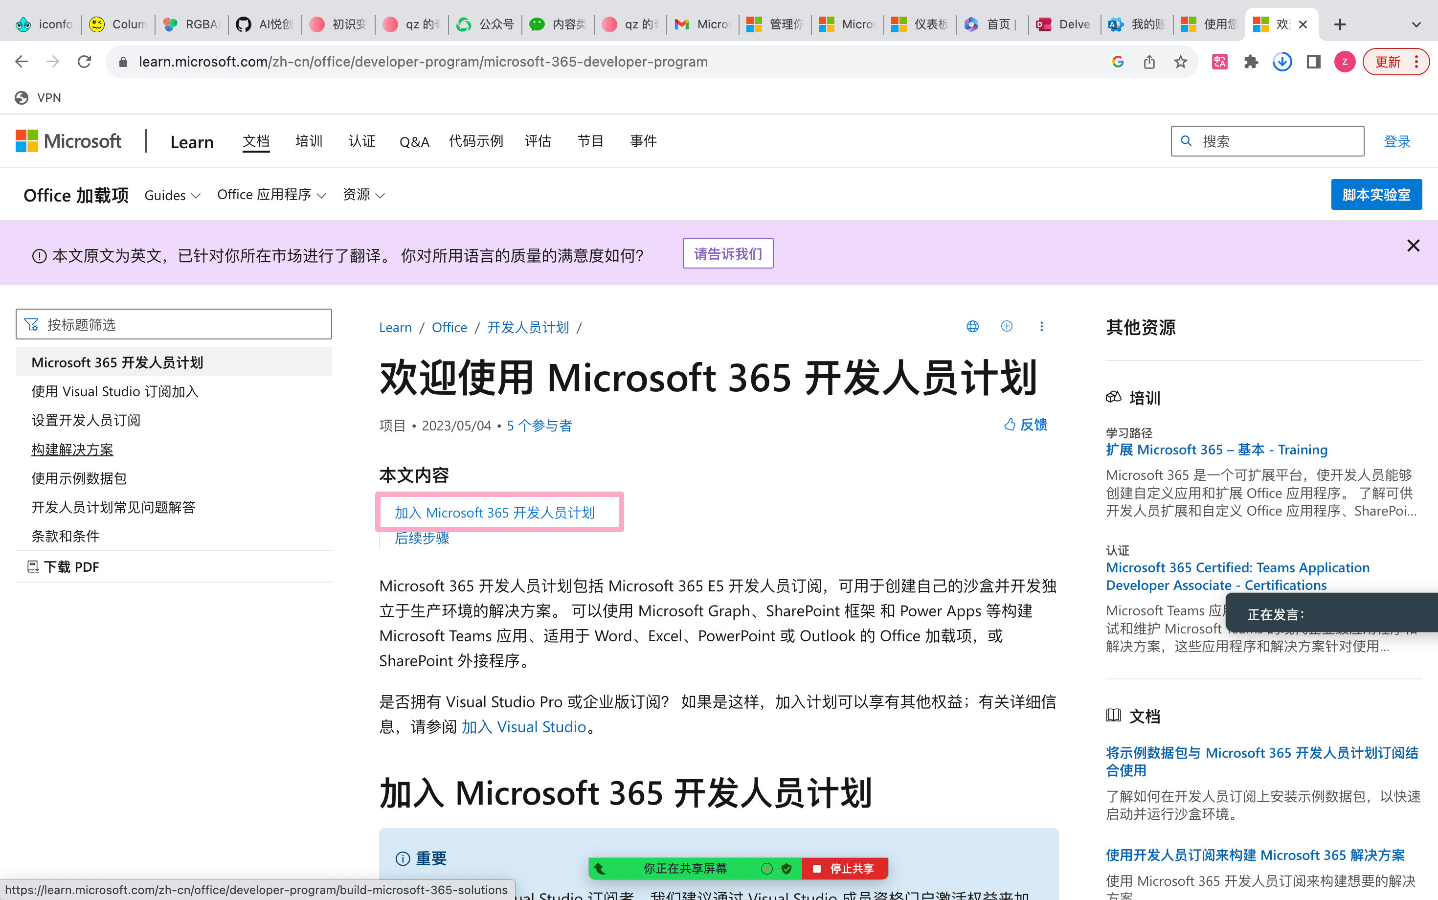The image size is (1438, 900).
Task: Expand the 资源 dropdown
Action: coord(364,195)
